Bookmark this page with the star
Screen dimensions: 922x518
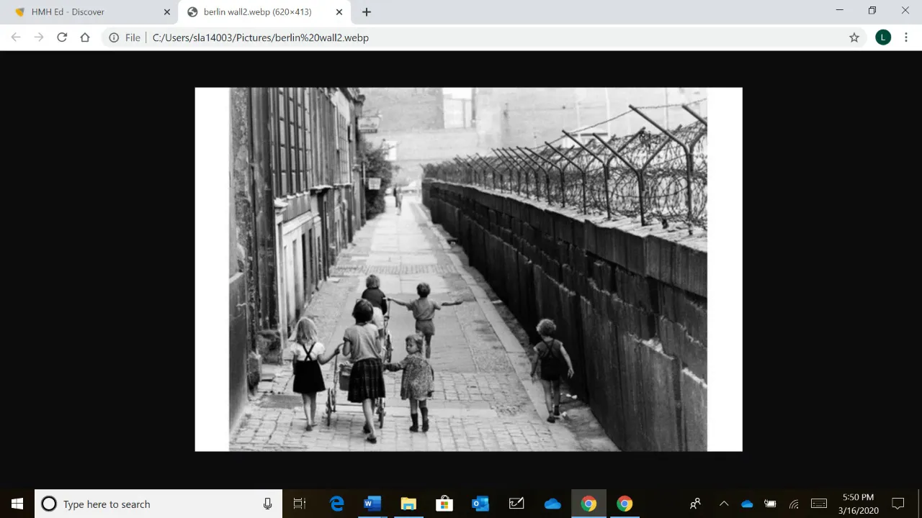(854, 37)
